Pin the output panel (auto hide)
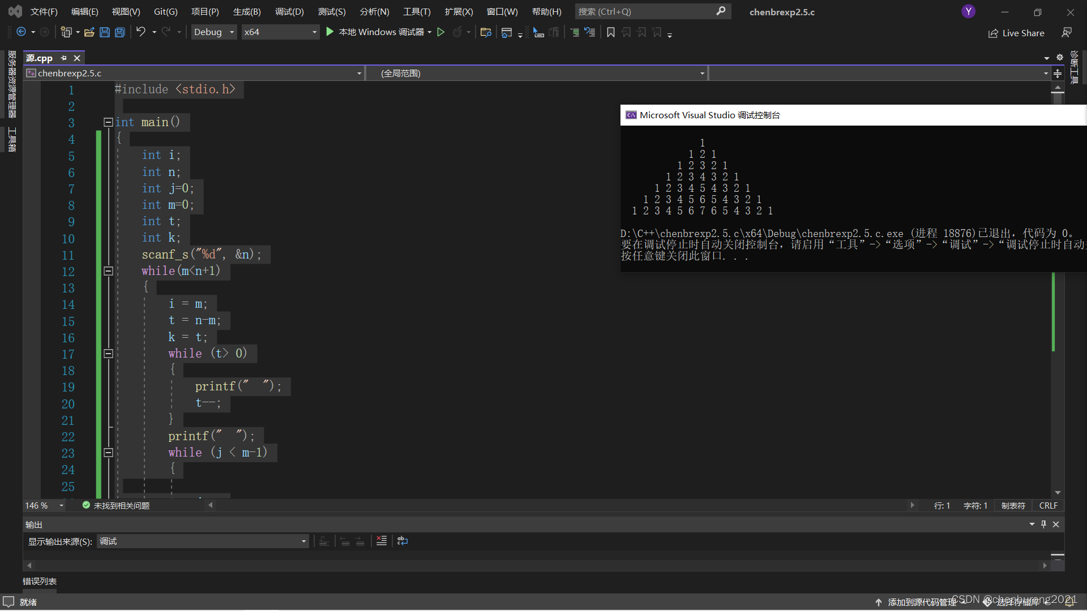 1043,524
